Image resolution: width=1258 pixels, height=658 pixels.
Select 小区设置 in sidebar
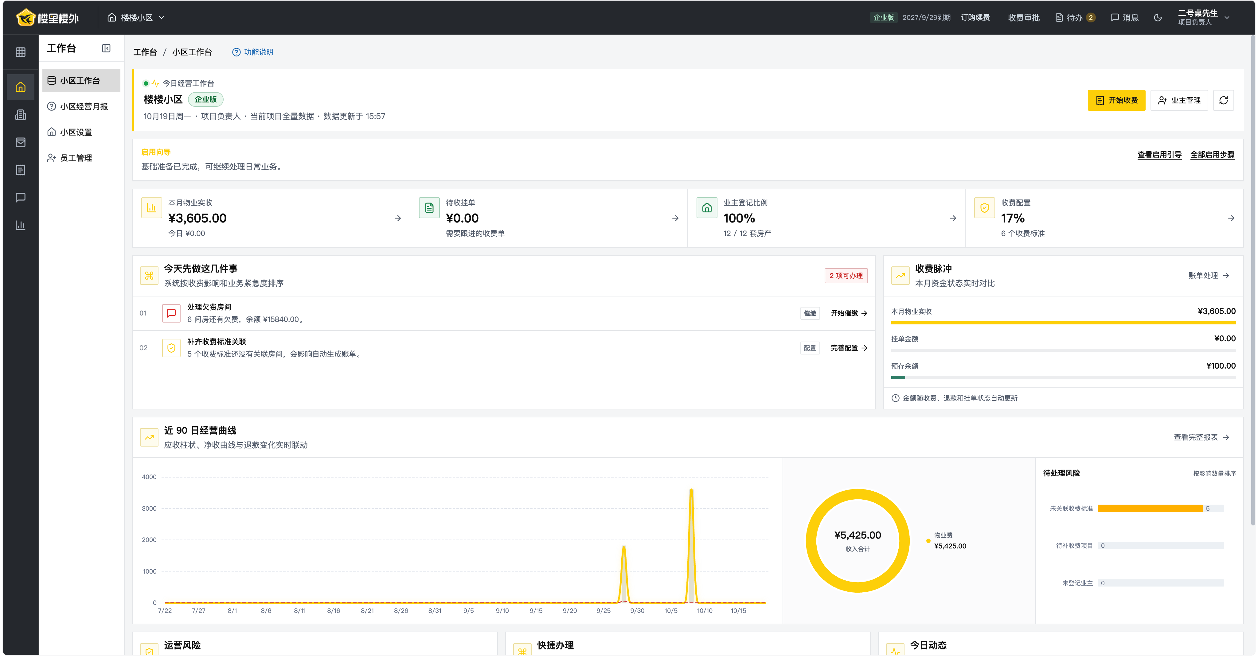81,132
